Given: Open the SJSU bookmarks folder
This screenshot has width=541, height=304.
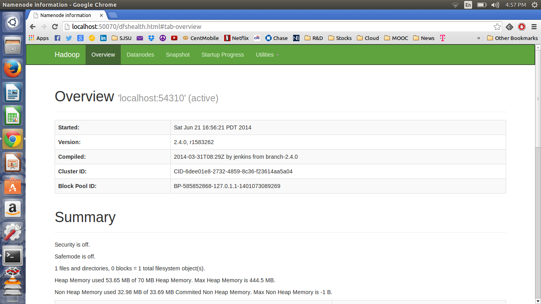Looking at the screenshot, I should (122, 38).
